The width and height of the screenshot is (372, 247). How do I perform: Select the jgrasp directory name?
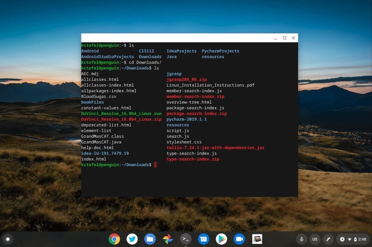click(x=174, y=74)
